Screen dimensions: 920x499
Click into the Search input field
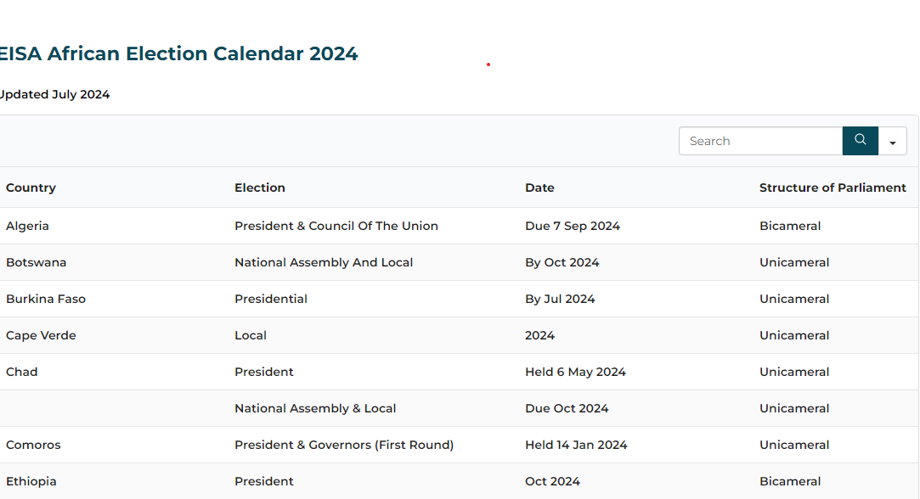click(x=760, y=141)
